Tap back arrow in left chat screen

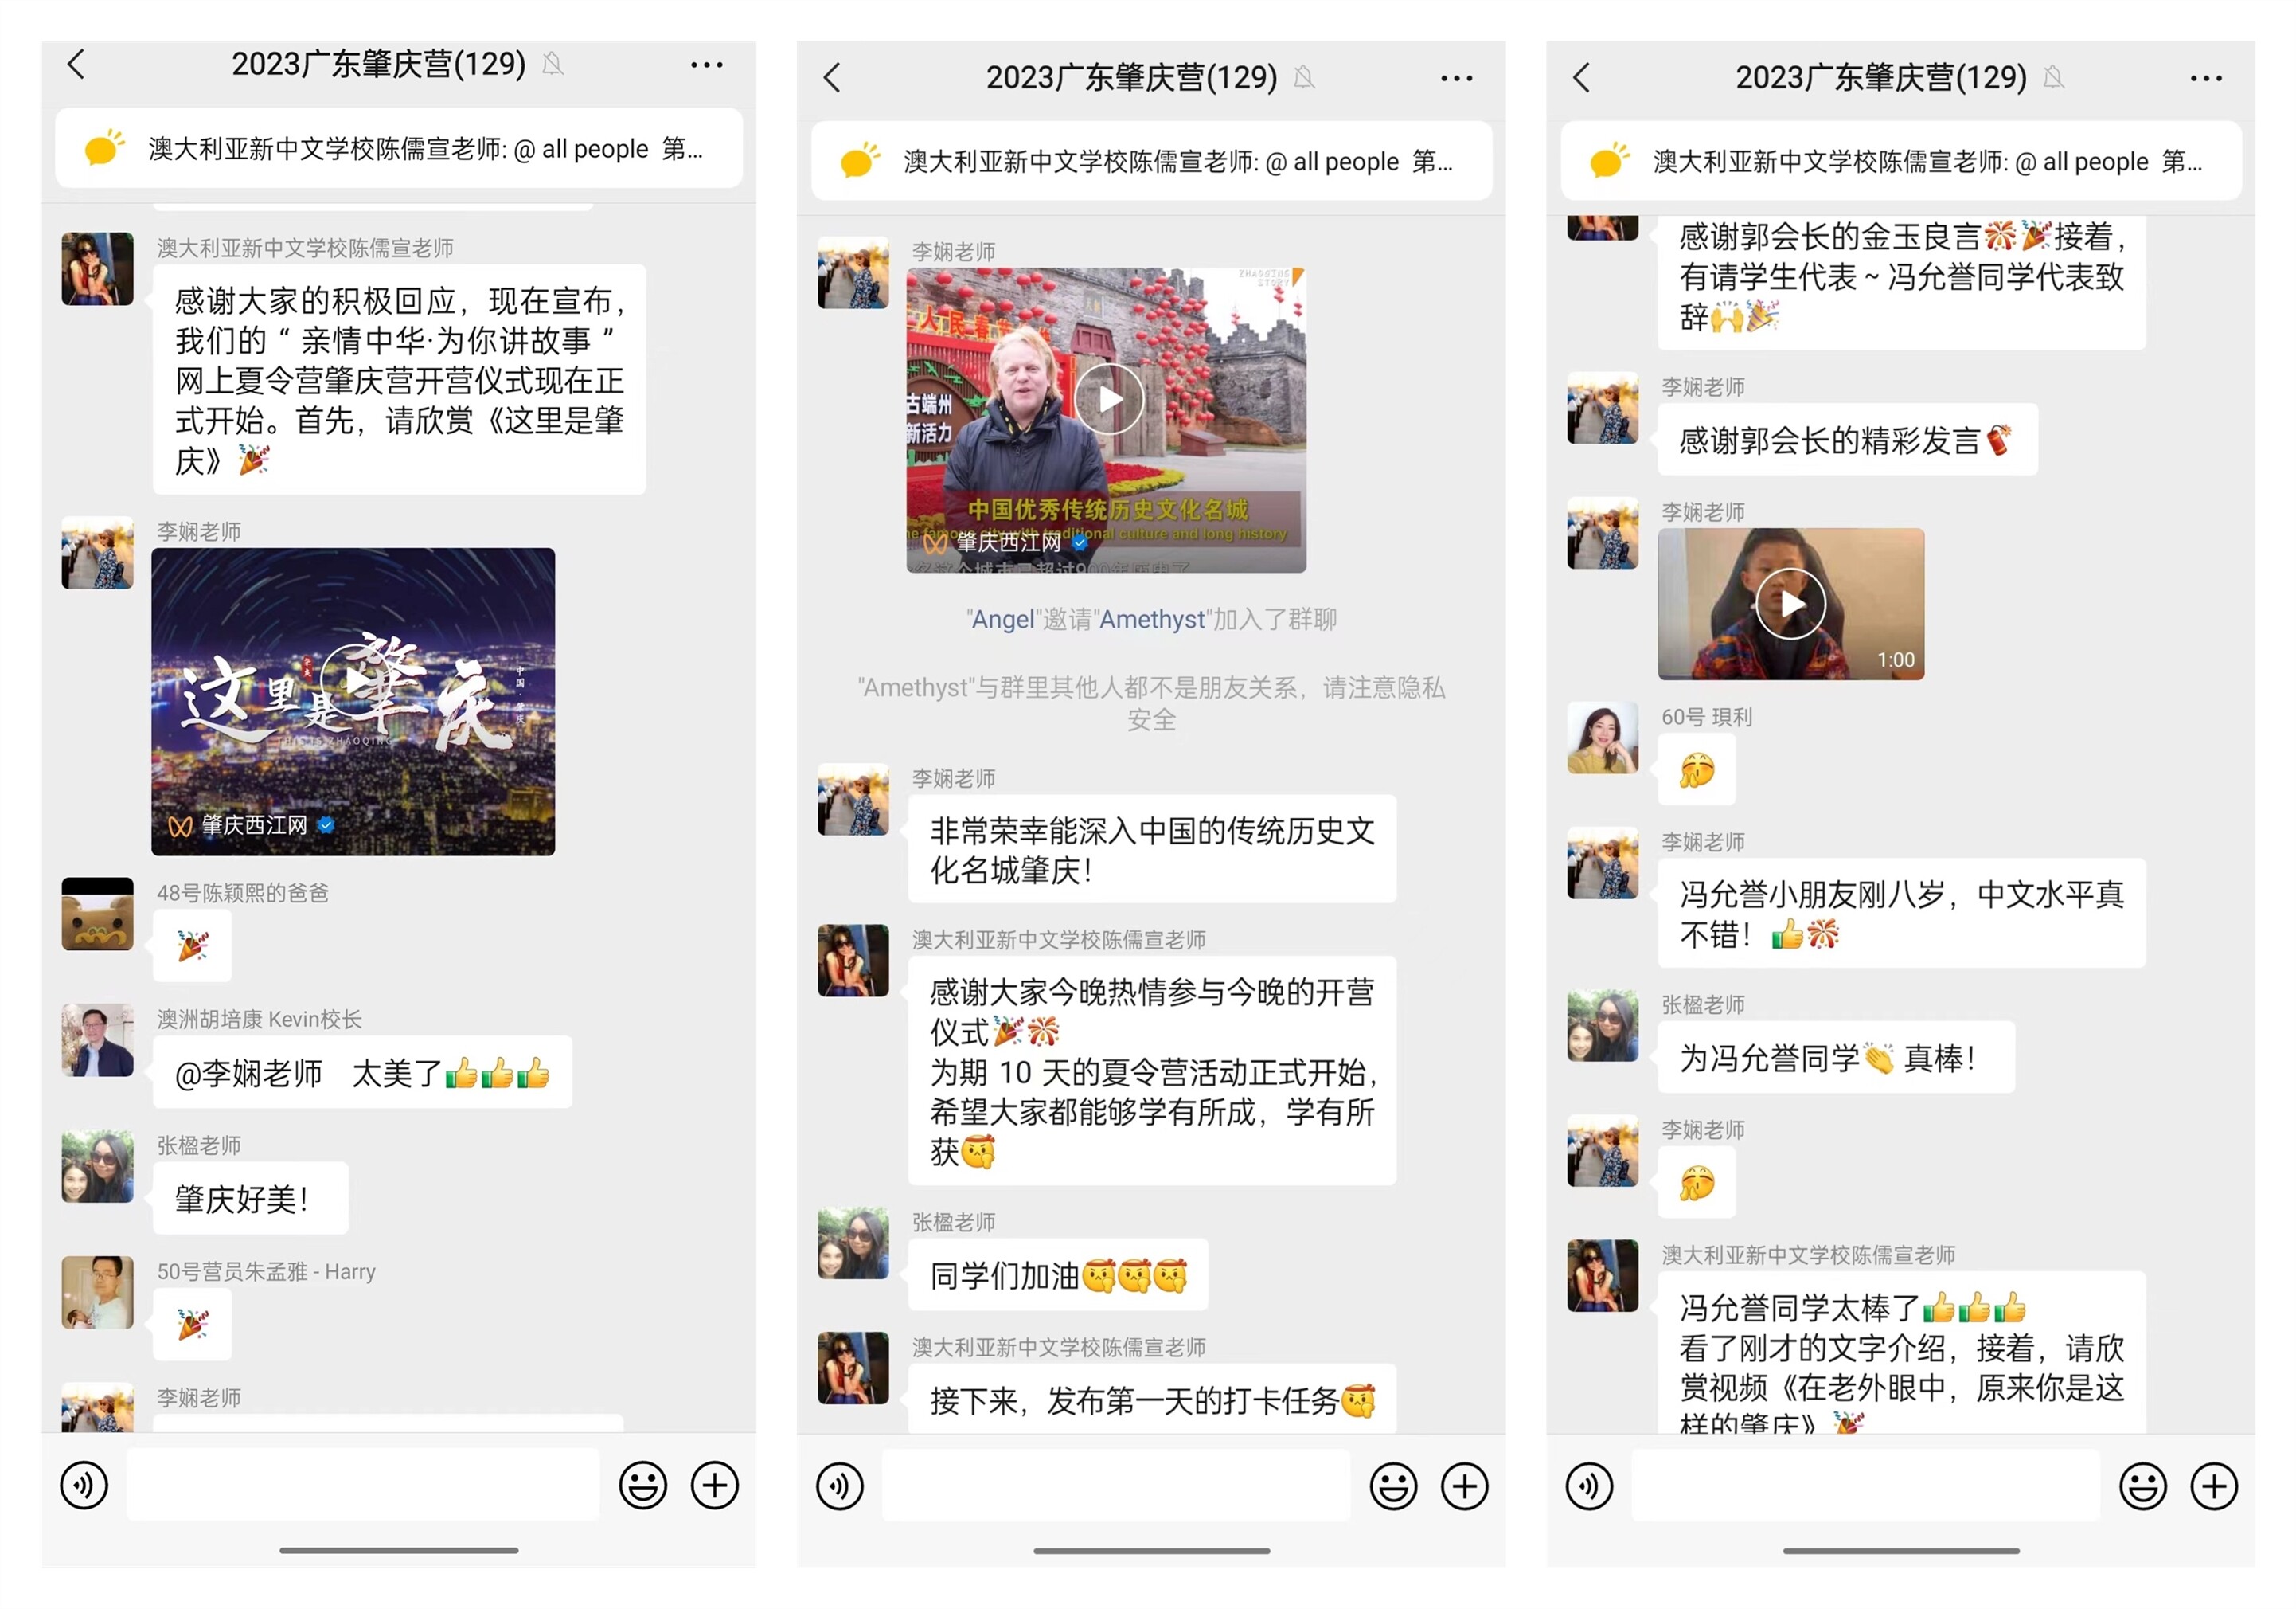pos(76,64)
